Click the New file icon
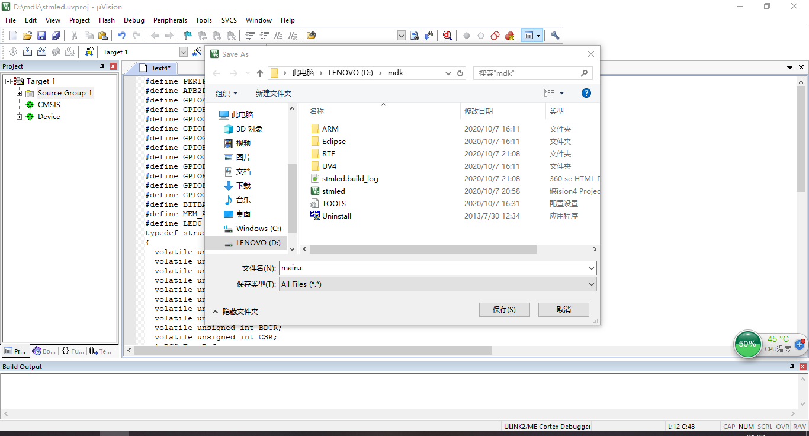Image resolution: width=809 pixels, height=436 pixels. pos(13,36)
